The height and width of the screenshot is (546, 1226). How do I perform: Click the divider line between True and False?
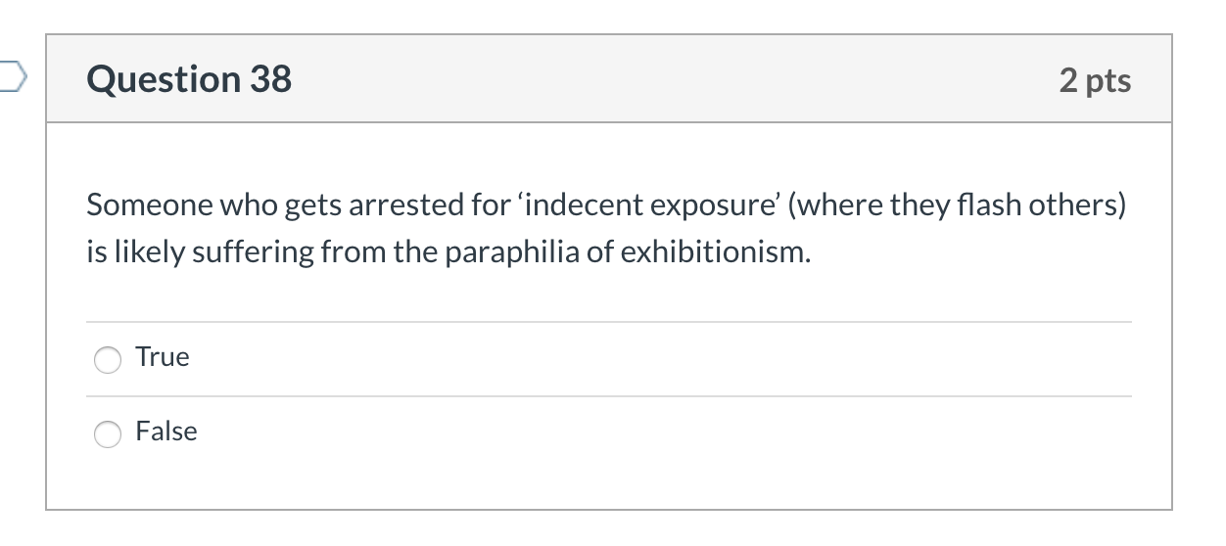coord(607,396)
